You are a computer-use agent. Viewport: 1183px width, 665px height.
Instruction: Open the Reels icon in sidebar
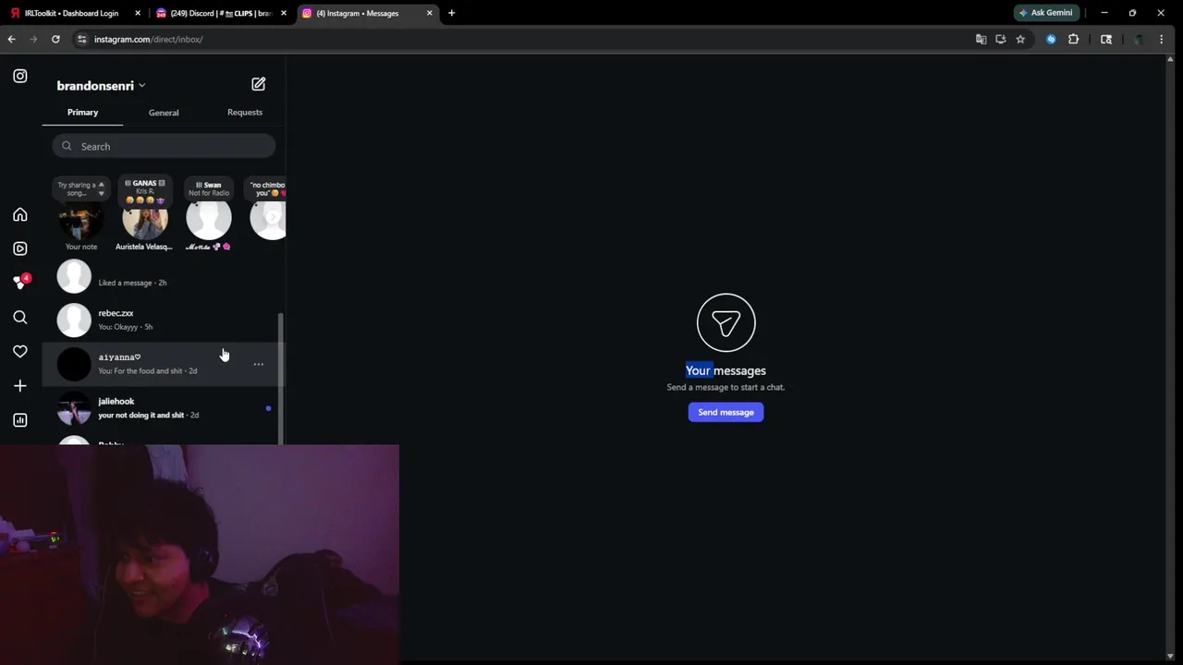[20, 248]
